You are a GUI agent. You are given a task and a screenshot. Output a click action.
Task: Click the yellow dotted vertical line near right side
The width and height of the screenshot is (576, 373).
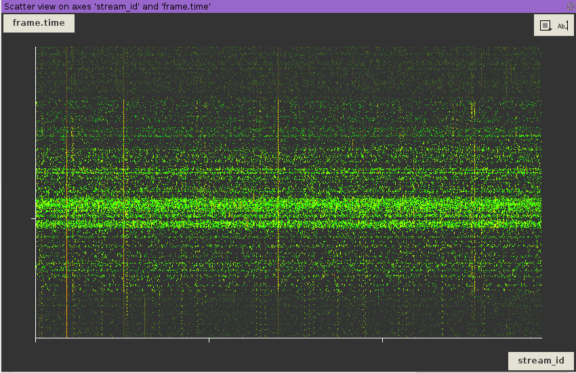[474, 203]
